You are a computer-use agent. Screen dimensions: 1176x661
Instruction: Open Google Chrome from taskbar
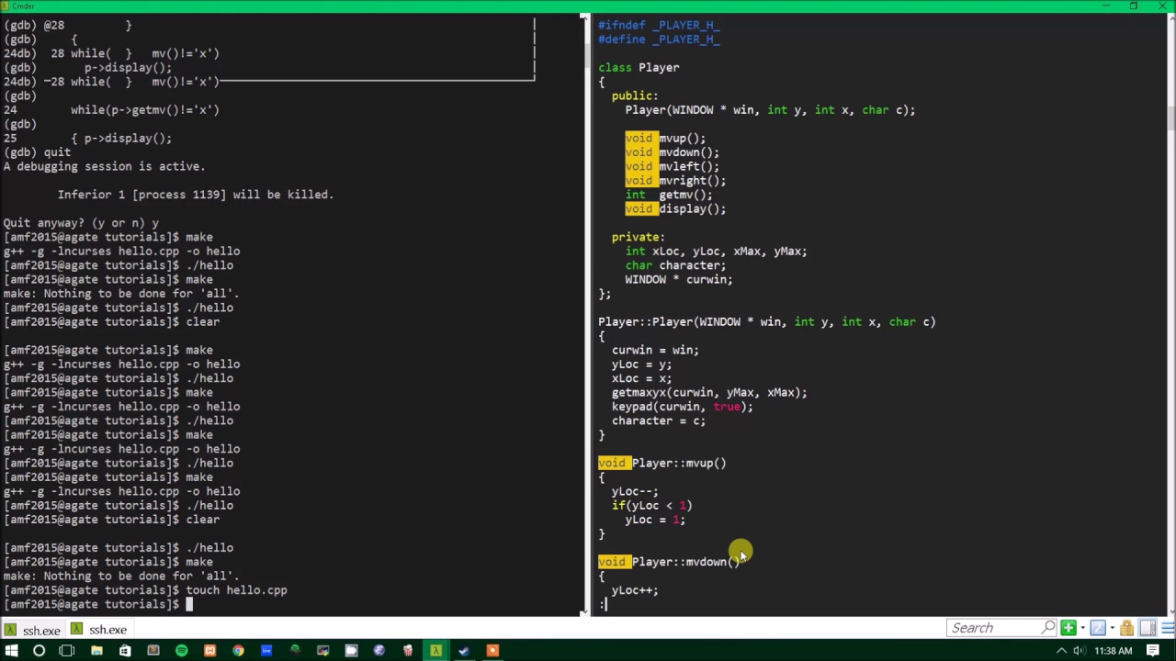pos(238,651)
